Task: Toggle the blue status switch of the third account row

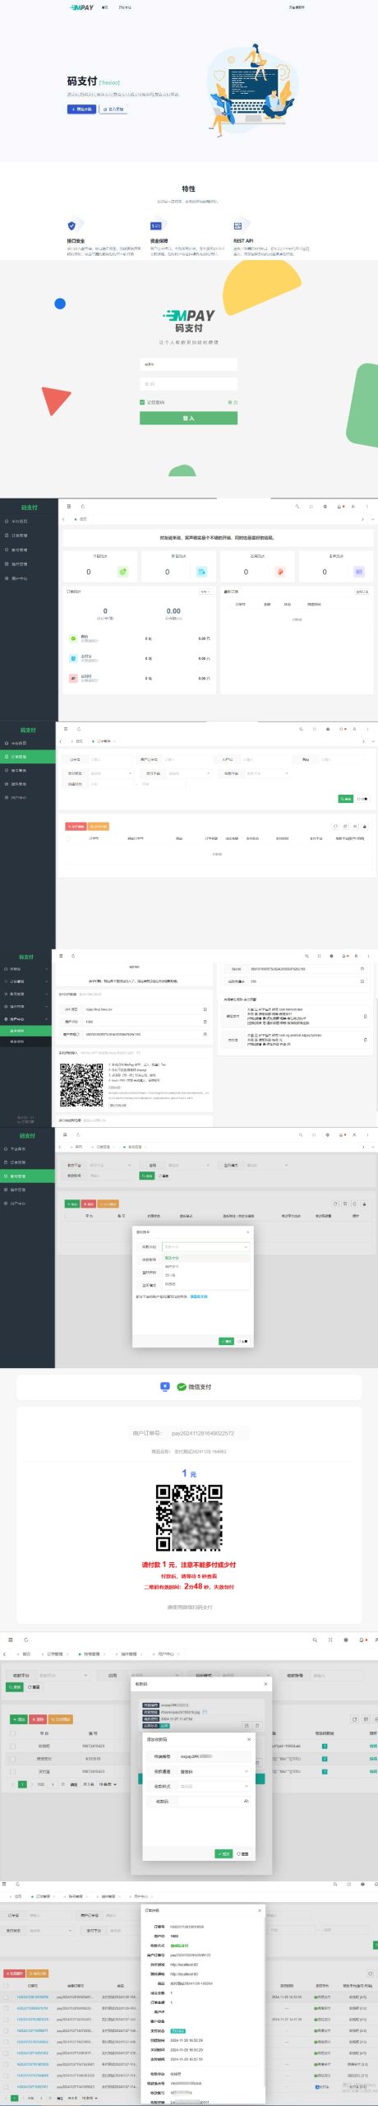Action: (x=325, y=1771)
